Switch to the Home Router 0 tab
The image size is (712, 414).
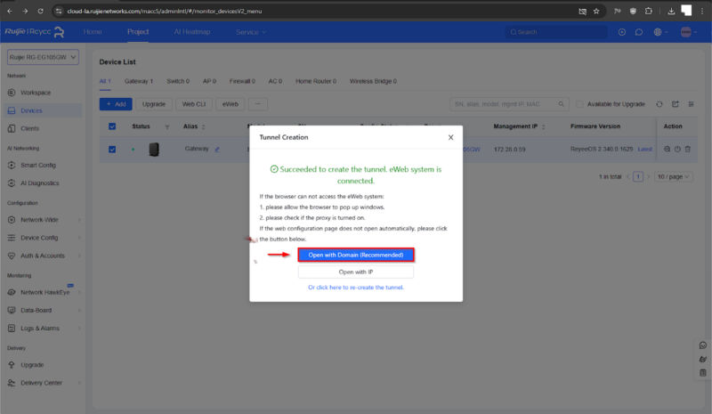316,81
